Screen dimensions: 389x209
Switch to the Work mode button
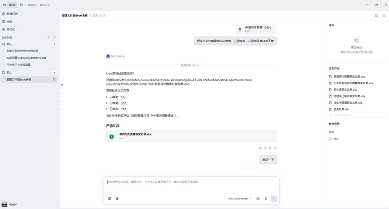tap(10, 4)
